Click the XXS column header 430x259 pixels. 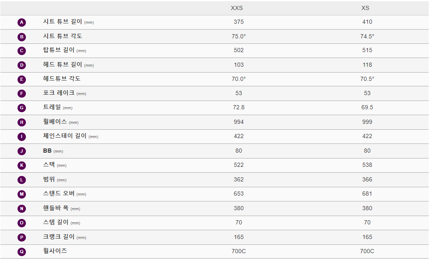pyautogui.click(x=237, y=8)
